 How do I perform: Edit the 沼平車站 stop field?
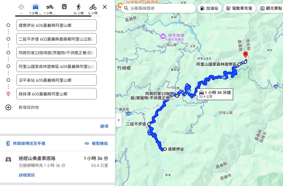(57, 80)
